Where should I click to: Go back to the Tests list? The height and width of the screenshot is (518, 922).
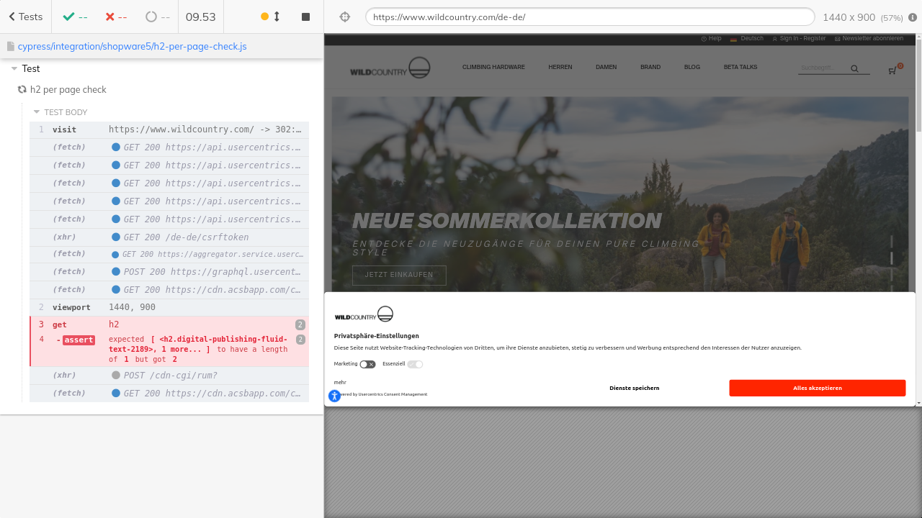click(26, 17)
